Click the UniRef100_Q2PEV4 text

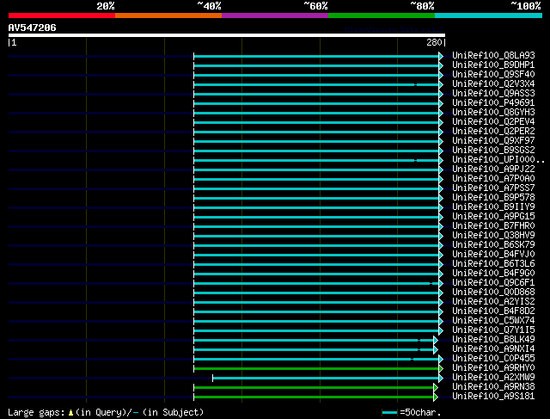pos(493,122)
